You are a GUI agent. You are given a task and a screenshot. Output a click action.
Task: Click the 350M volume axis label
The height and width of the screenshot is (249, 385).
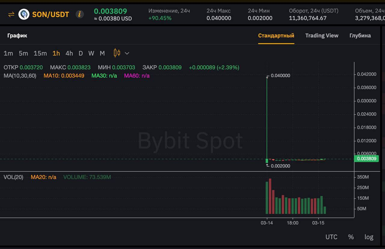pos(363,177)
